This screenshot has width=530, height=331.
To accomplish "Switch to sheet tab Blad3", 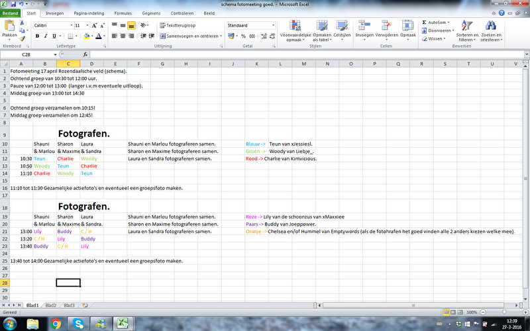I will (x=70, y=305).
